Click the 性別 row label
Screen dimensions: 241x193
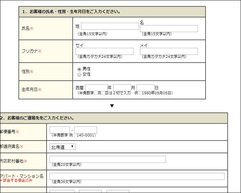[x=27, y=72]
